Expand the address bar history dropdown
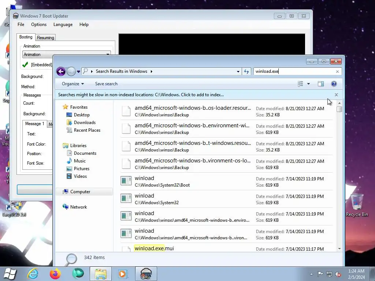Viewport: 375px width, 281px height. (x=238, y=71)
